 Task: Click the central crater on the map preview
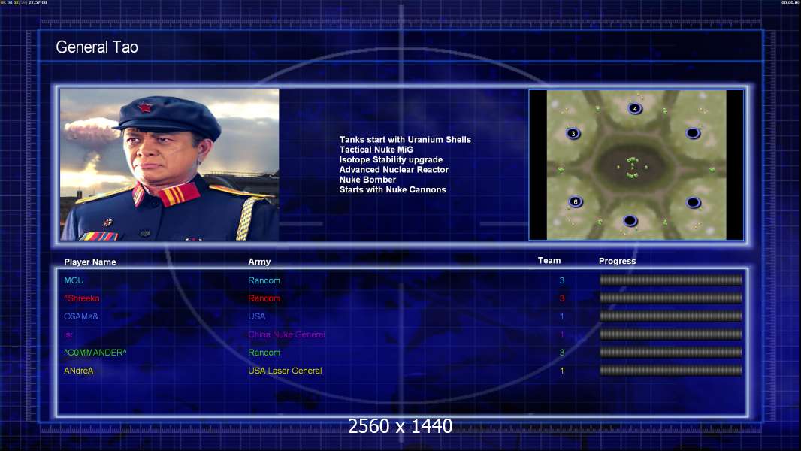pos(633,167)
